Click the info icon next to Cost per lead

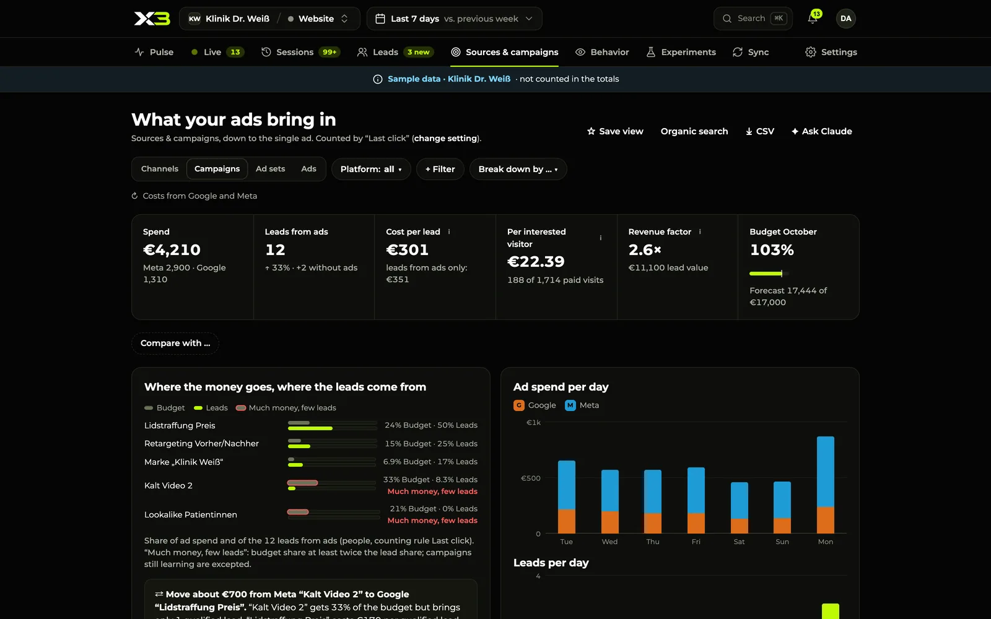click(449, 232)
